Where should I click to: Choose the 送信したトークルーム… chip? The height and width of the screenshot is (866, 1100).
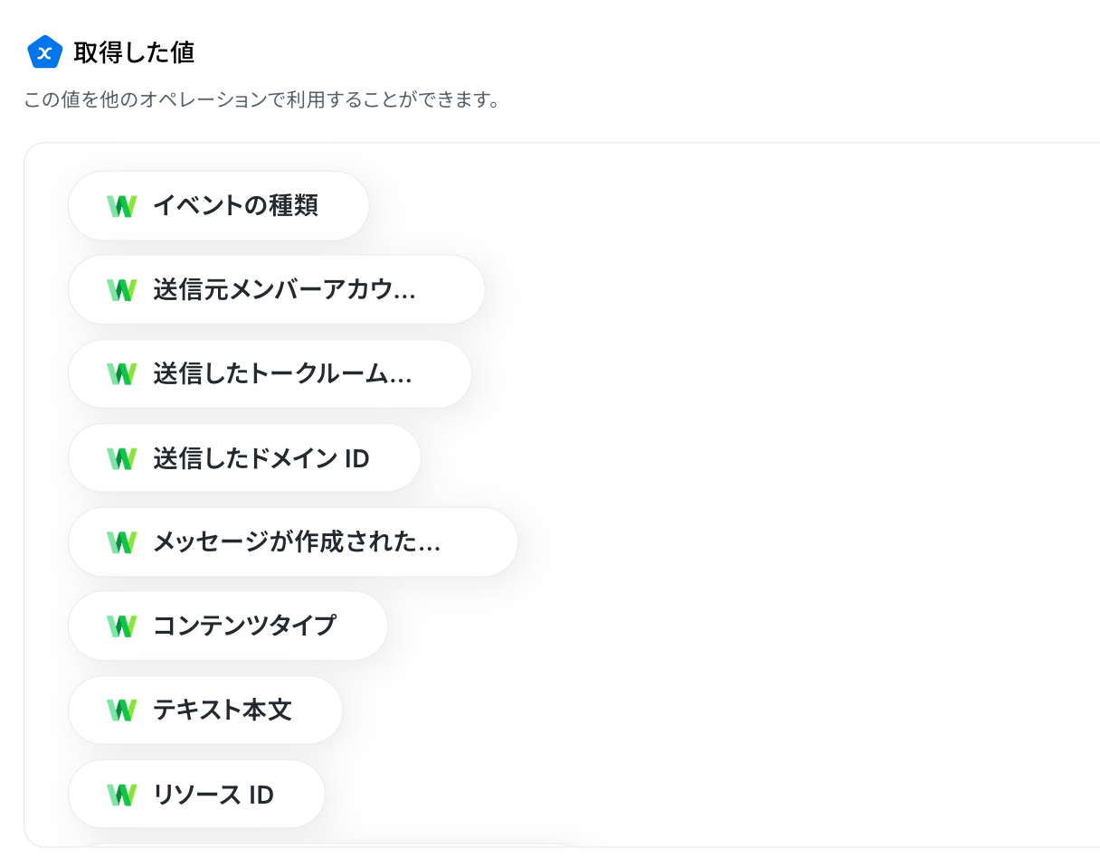(270, 374)
